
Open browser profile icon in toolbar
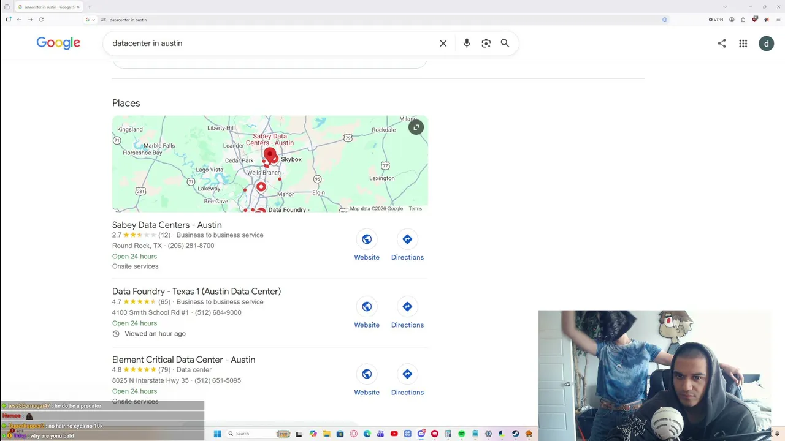pyautogui.click(x=732, y=20)
